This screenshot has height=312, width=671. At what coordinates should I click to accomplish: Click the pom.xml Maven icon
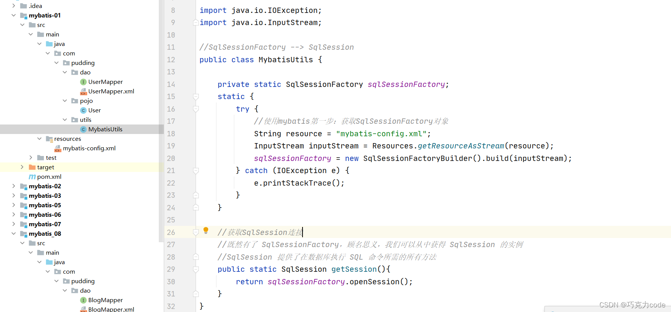32,177
